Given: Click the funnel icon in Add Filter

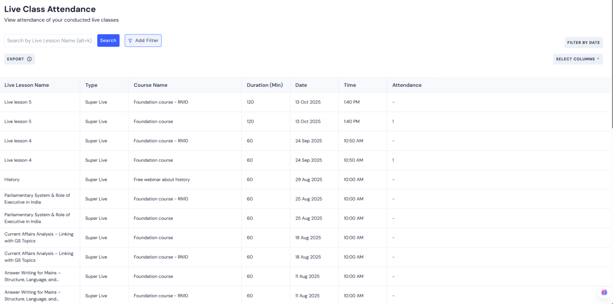Looking at the screenshot, I should (x=130, y=41).
